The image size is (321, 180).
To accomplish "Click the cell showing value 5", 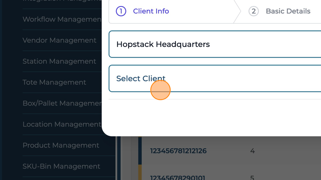I will pos(252,177).
